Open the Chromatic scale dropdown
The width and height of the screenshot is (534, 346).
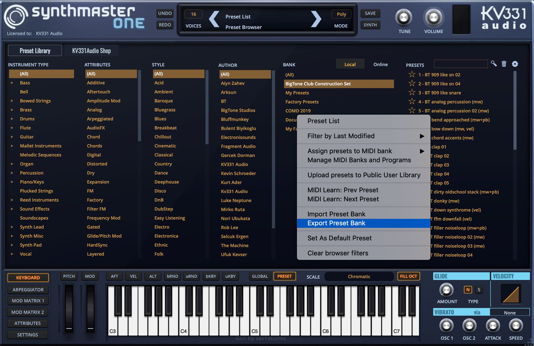click(359, 277)
